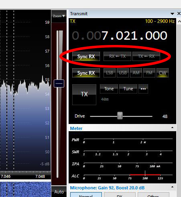The height and width of the screenshot is (197, 181).
Task: Copy TX frequency to RX button
Action: [146, 56]
